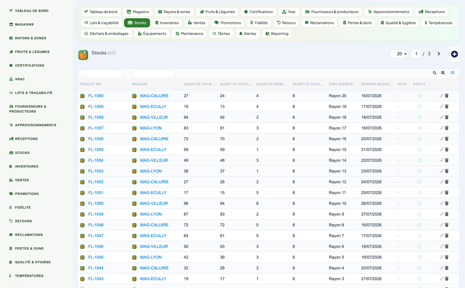Toggle the list view icon at the top right of the table
Image resolution: width=465 pixels, height=288 pixels.
[453, 73]
